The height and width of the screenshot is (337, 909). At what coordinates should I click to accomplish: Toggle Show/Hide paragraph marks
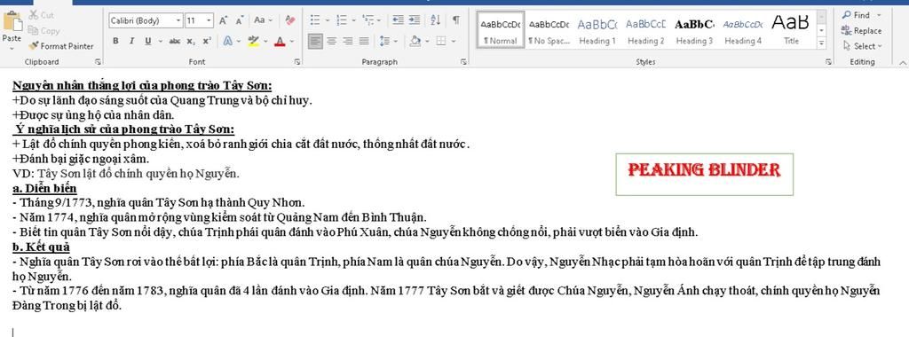[x=456, y=20]
